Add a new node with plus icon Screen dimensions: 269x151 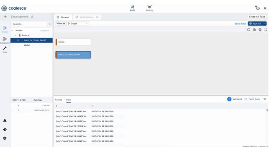pos(50,24)
